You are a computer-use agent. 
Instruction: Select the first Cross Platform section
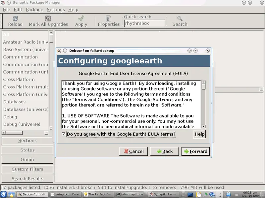[x=26, y=79]
